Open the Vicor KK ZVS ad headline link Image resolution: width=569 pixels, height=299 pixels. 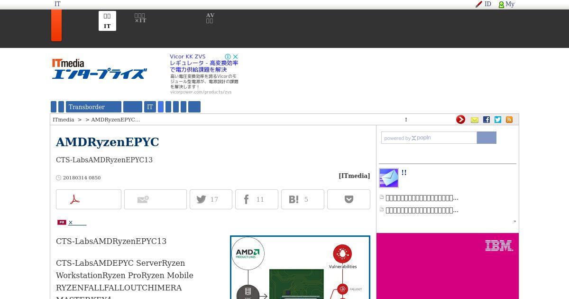[x=188, y=56]
